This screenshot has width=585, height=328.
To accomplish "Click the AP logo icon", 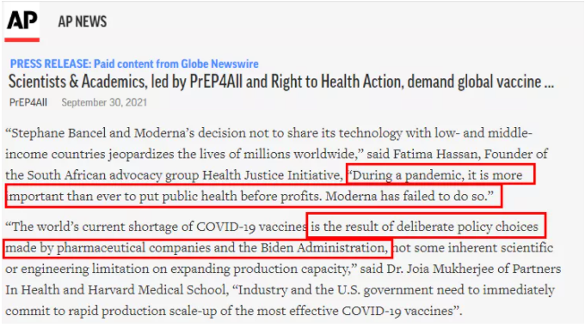I will pos(22,21).
